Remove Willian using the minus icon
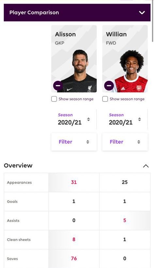Viewport: 154px width, 268px height. 109,85
